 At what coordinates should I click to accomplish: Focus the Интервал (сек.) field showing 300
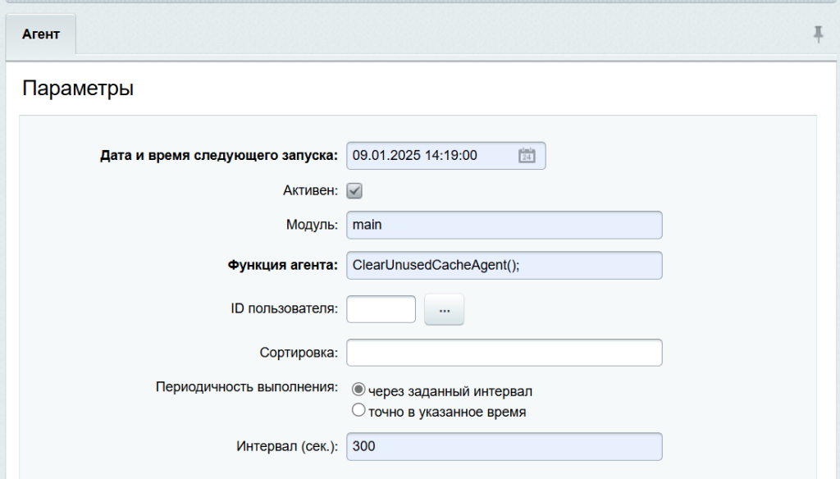tap(504, 446)
